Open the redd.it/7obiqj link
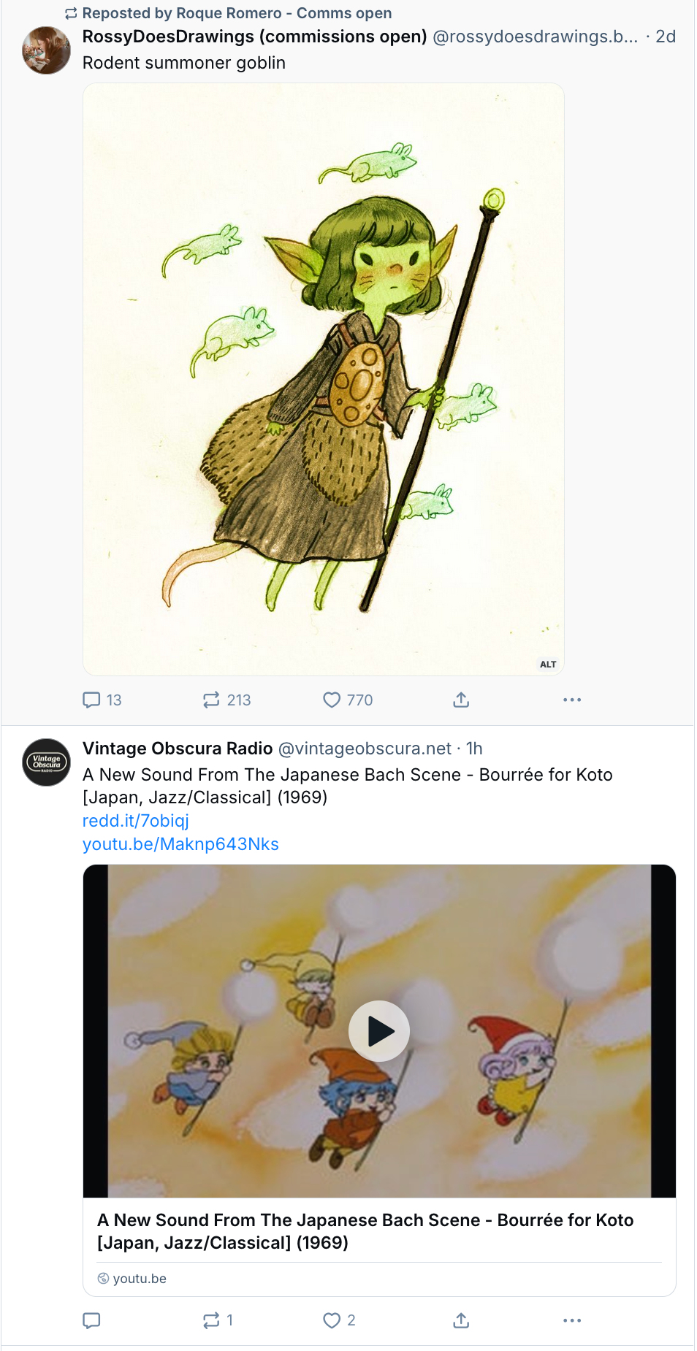The width and height of the screenshot is (697, 1351). (136, 821)
